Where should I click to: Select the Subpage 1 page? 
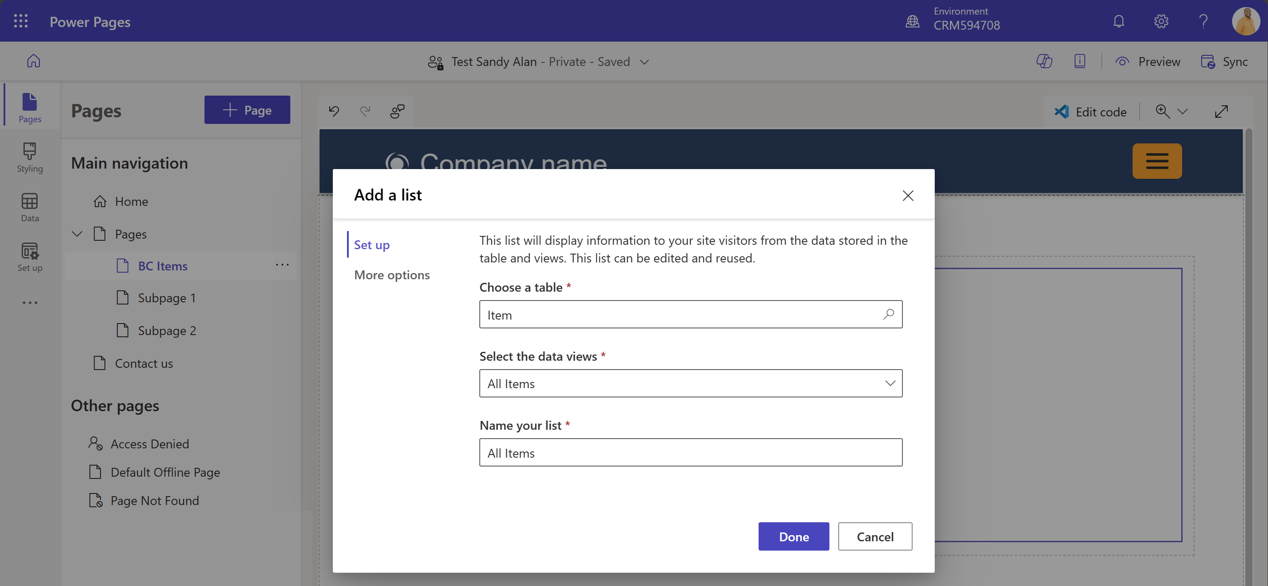167,298
